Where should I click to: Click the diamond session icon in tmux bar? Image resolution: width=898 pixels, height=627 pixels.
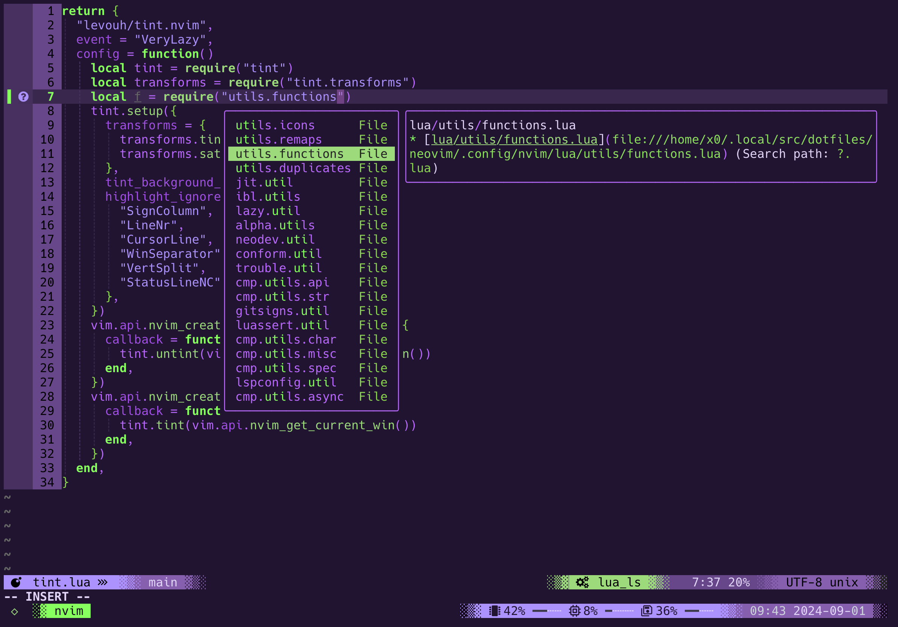(14, 611)
